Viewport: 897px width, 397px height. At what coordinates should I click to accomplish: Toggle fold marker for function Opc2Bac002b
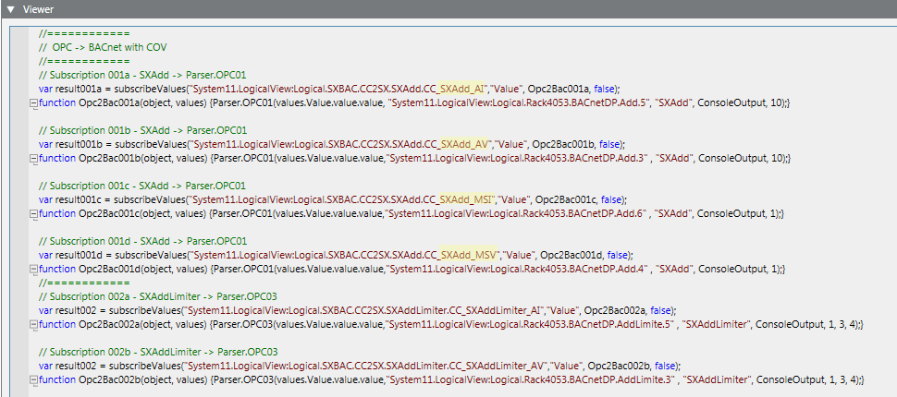point(33,379)
